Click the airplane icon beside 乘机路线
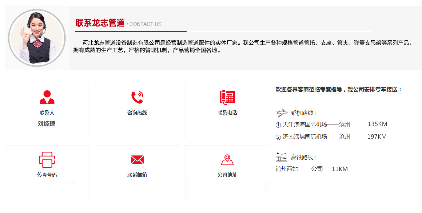This screenshot has width=422, height=213. (x=281, y=113)
